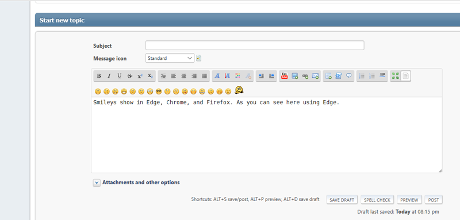Screen dimensions: 460x220
Task: Open the font name picker
Action: (217, 76)
